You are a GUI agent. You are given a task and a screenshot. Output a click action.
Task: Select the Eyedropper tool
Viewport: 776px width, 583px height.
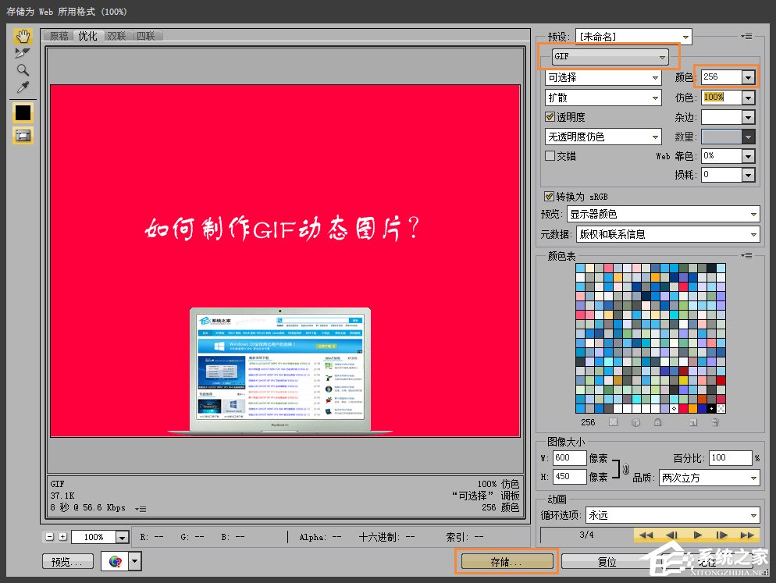[23, 87]
